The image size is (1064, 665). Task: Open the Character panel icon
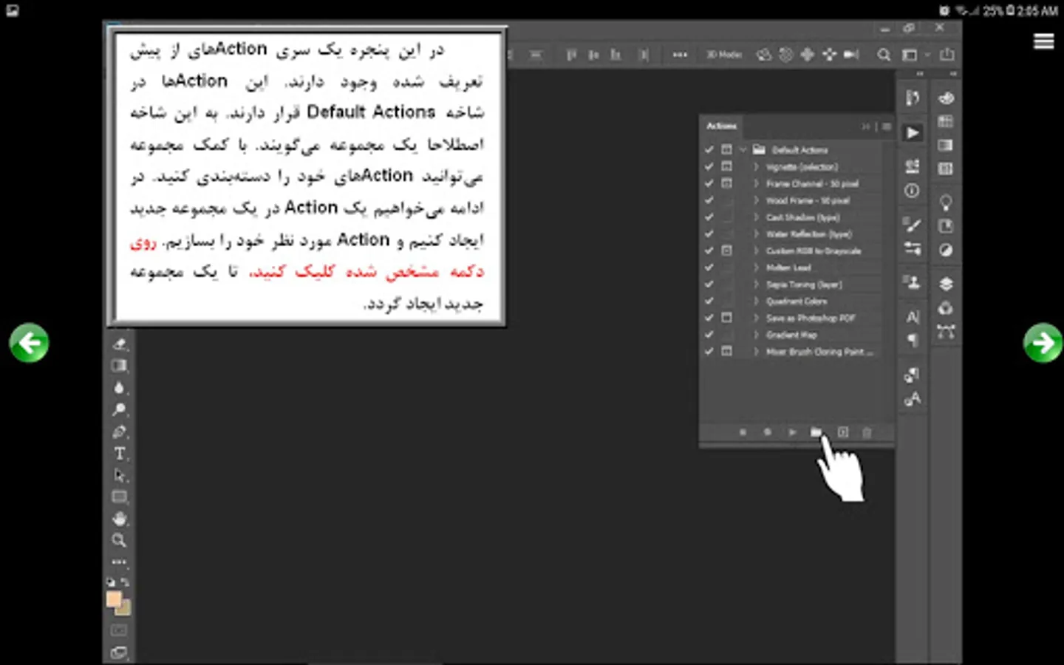click(x=913, y=317)
